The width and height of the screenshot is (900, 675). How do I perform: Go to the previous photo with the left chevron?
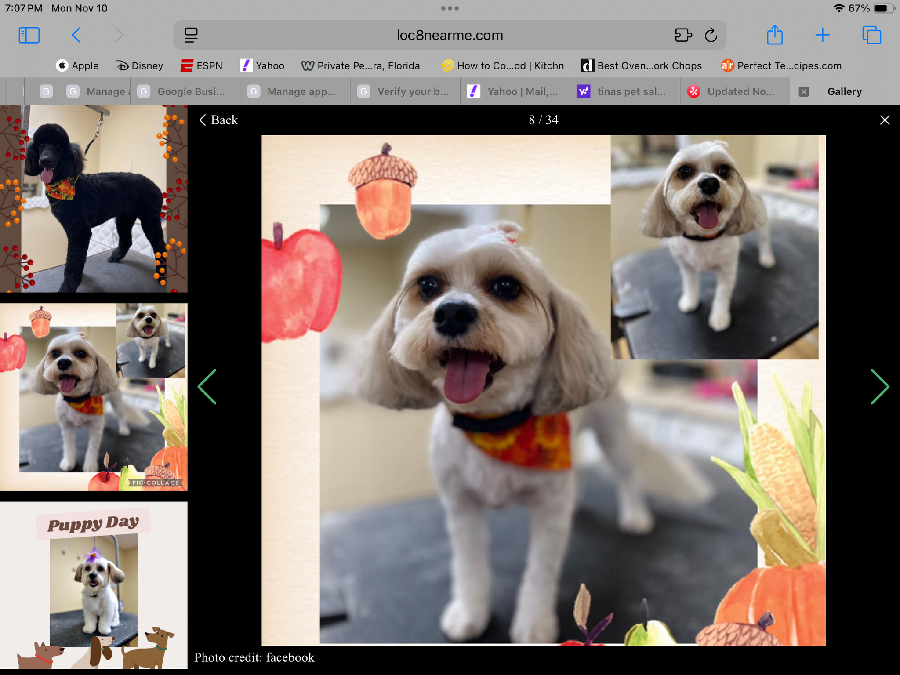coord(207,387)
